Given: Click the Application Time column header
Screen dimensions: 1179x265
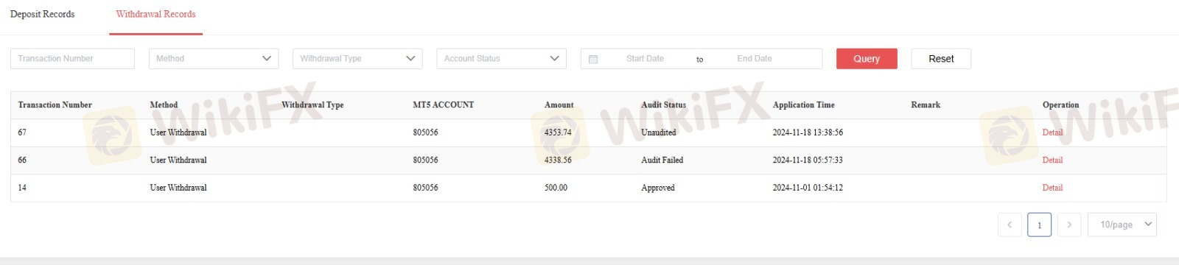Looking at the screenshot, I should [803, 105].
